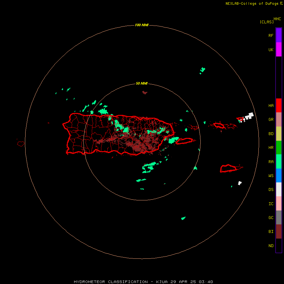Screen dimensions: 284x284
Task: Click the 100 NMI range ring label
Action: coord(142,25)
